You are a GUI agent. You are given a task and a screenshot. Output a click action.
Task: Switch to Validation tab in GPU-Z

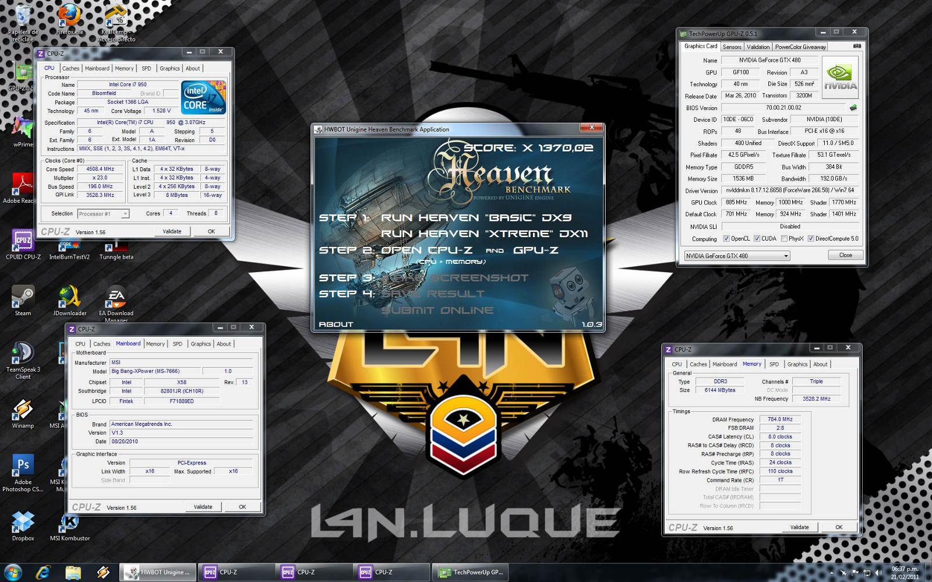click(758, 47)
